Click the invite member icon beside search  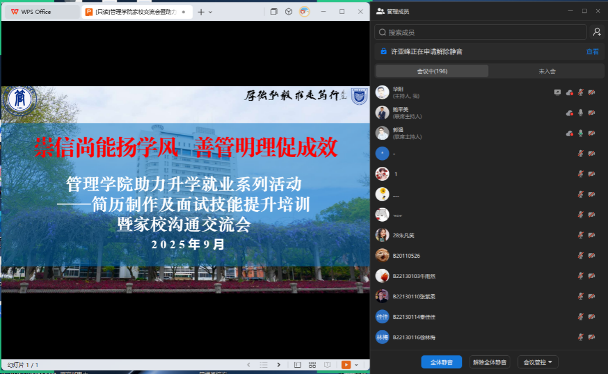pyautogui.click(x=596, y=33)
